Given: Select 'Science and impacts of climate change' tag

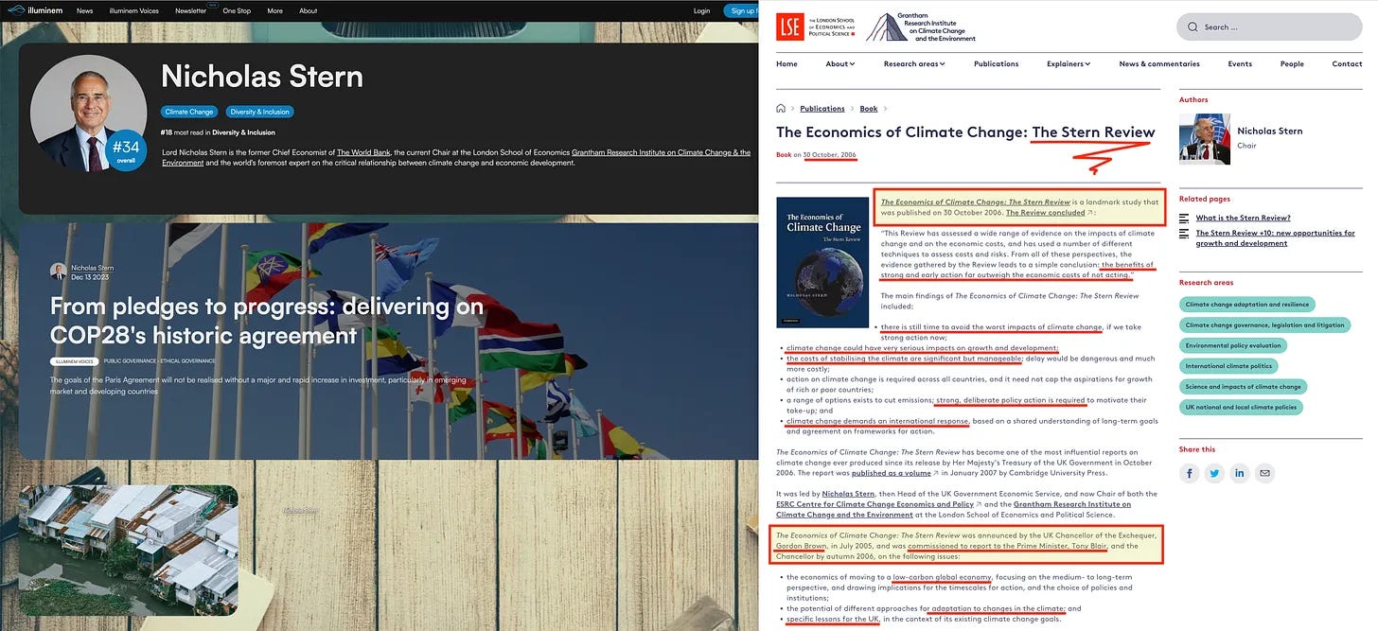Looking at the screenshot, I should click(1244, 387).
